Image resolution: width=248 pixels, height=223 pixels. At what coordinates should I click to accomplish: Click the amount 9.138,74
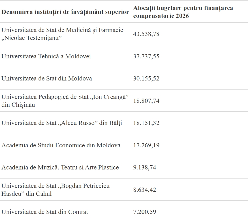(145, 167)
